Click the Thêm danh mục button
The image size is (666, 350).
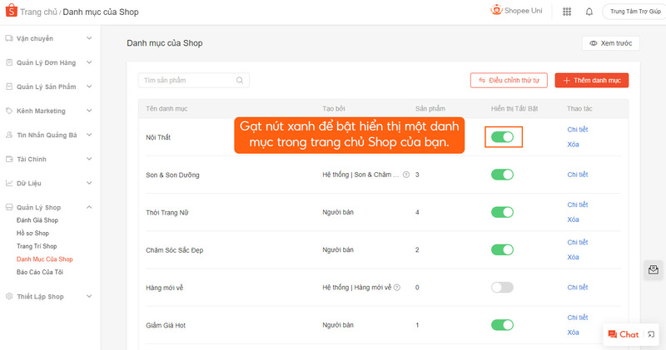[x=591, y=81]
